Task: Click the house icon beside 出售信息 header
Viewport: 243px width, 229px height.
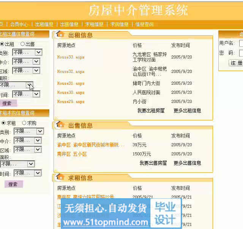Action: click(60, 125)
